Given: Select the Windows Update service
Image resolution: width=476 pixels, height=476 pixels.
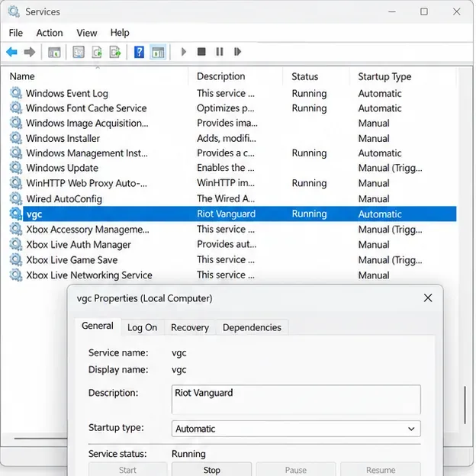Looking at the screenshot, I should [x=63, y=168].
